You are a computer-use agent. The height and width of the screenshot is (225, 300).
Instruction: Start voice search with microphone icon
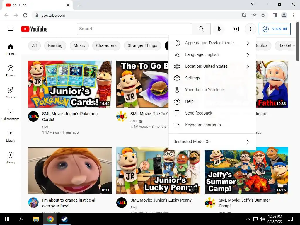pyautogui.click(x=219, y=29)
